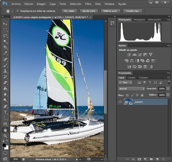The height and width of the screenshot is (162, 172).
Task: Open the layer style fx menu
Action: point(133,159)
